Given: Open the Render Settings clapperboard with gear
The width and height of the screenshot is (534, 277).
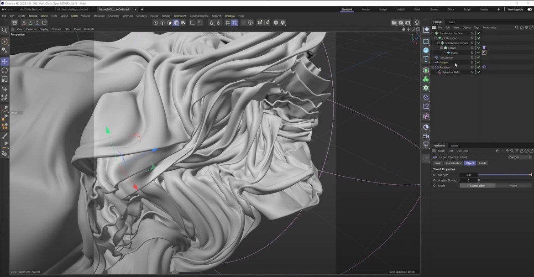Looking at the screenshot, I should [x=408, y=22].
